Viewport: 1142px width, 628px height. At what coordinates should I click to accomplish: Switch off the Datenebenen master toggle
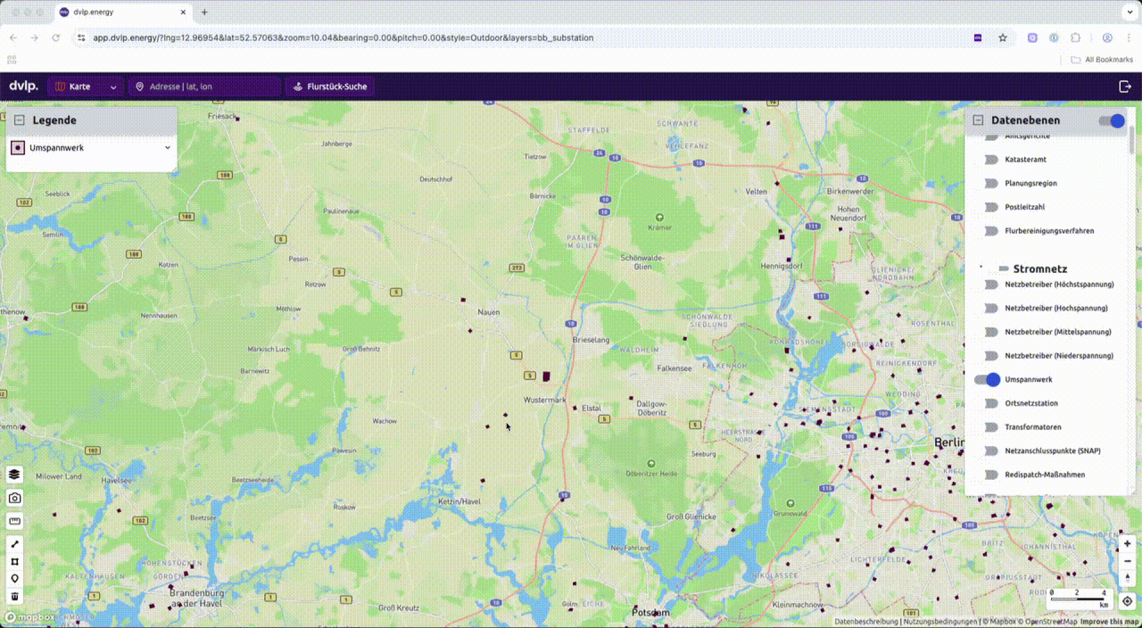click(1112, 121)
